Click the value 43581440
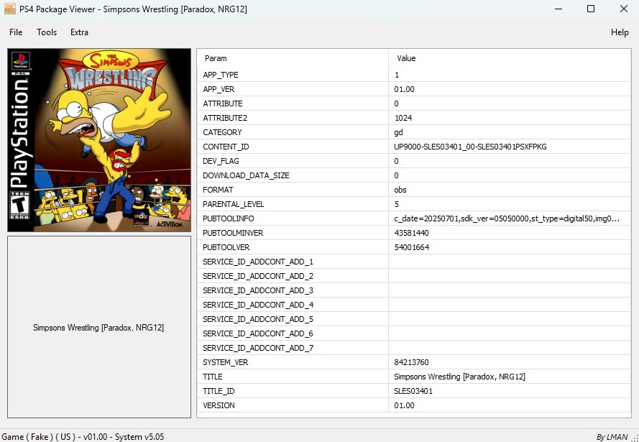The image size is (639, 442). [412, 233]
